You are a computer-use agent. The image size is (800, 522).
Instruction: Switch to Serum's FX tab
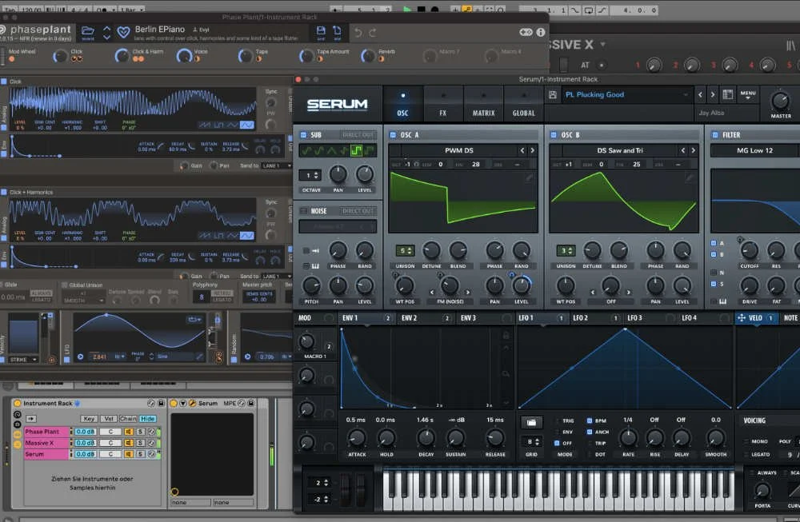pyautogui.click(x=443, y=114)
